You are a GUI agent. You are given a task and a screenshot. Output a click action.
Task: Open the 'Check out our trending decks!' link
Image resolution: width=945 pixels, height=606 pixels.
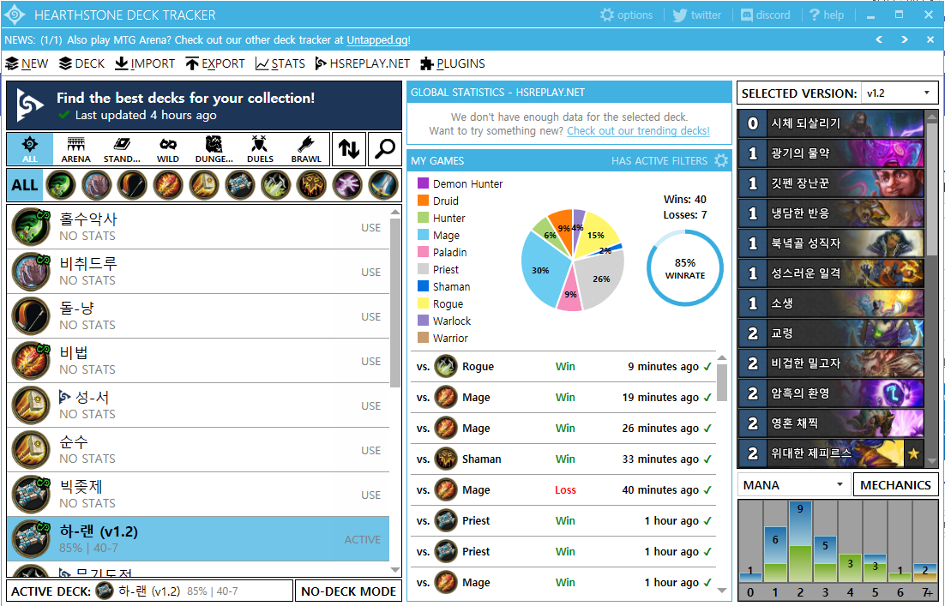(638, 131)
